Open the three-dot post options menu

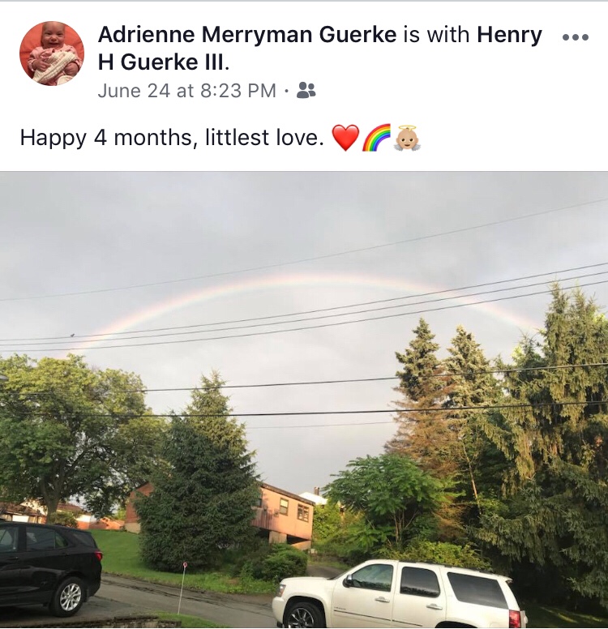(576, 37)
